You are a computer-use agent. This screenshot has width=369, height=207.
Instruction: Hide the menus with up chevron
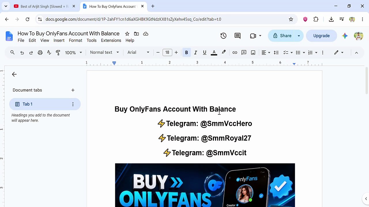(356, 53)
